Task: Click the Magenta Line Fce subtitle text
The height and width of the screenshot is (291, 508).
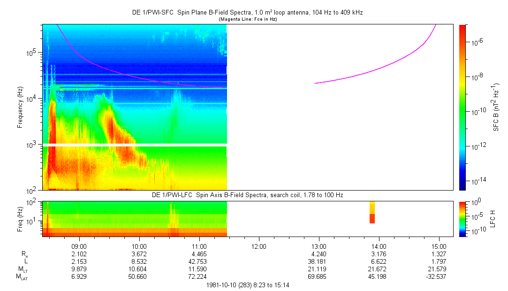Action: 247,19
